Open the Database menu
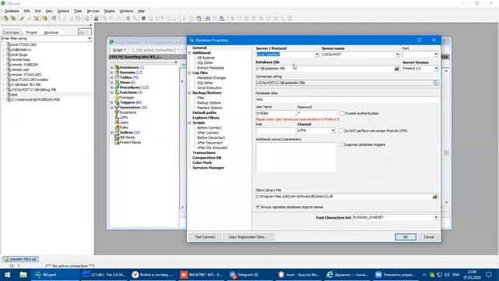Image resolution: width=499 pixels, height=281 pixels. pos(12,11)
